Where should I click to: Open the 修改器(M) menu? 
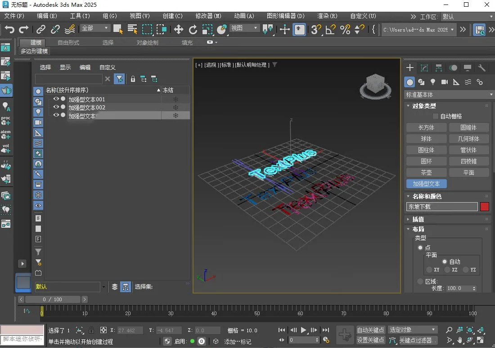pos(208,16)
